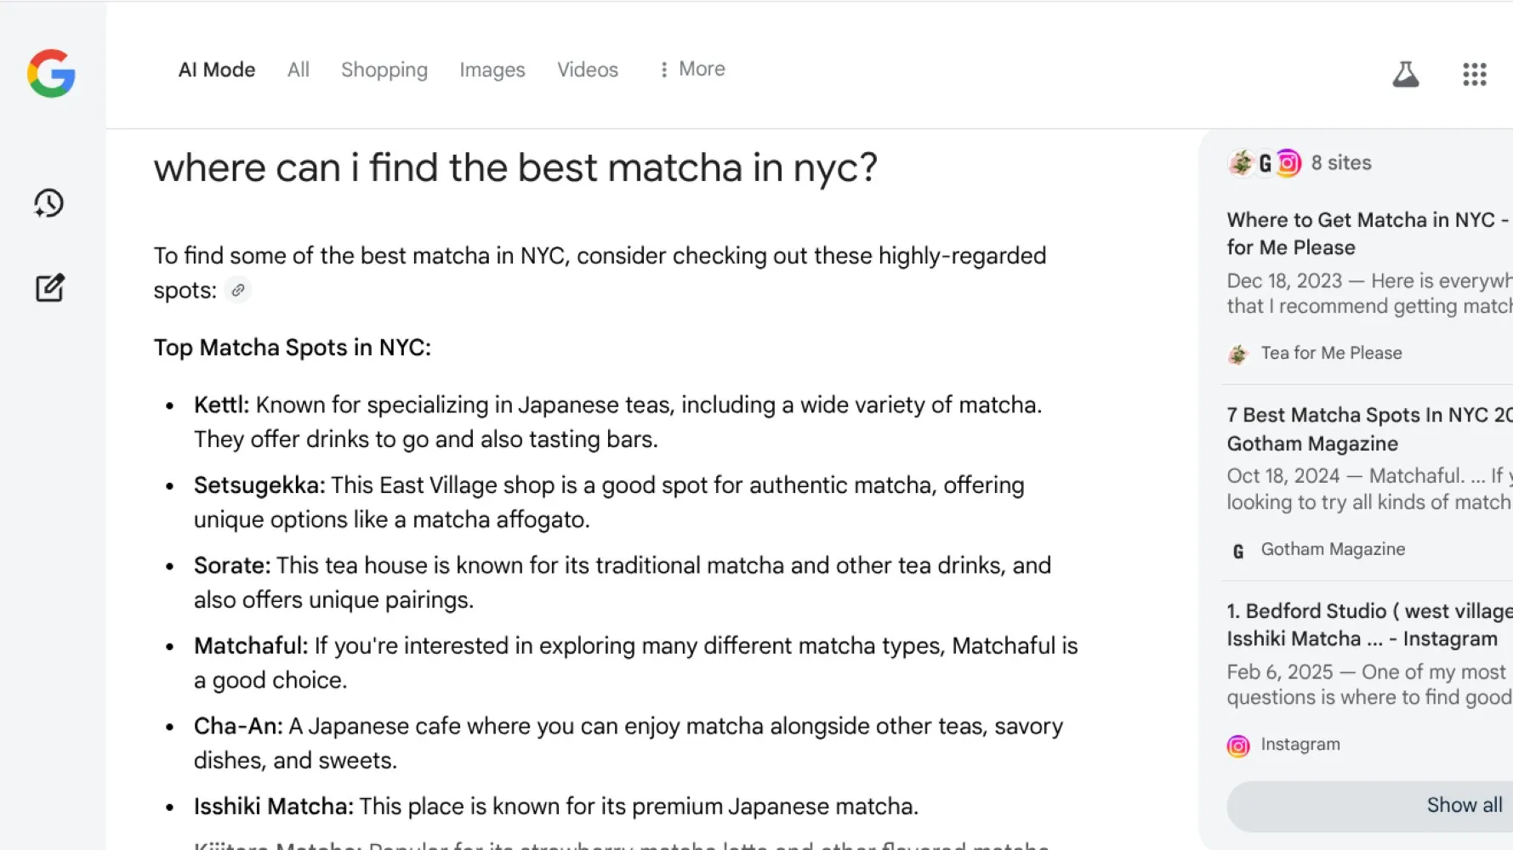
Task: Click the Tea for Me Please favicon
Action: (x=1238, y=354)
